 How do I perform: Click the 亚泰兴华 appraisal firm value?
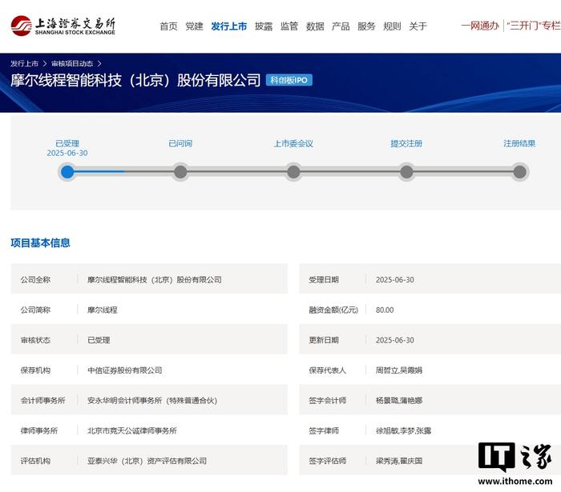point(147,461)
